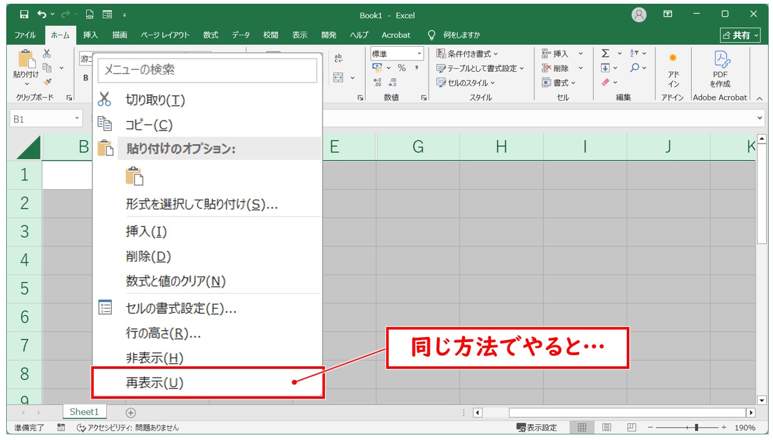Choose 切り取り(T) in the context menu
Image resolution: width=773 pixels, height=440 pixels.
tap(207, 100)
